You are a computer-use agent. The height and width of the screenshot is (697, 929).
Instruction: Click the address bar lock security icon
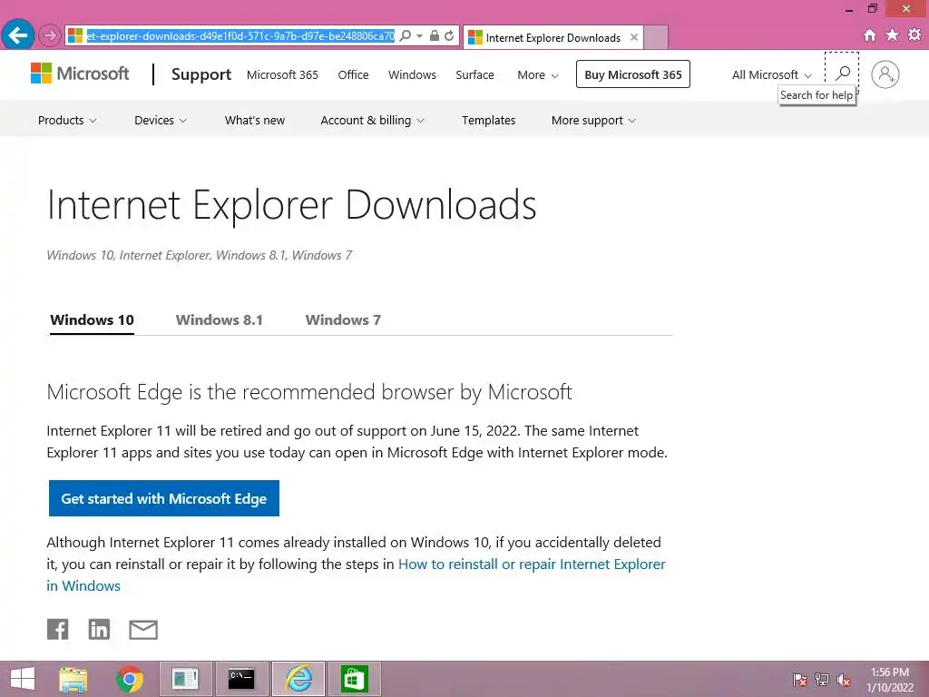point(435,36)
